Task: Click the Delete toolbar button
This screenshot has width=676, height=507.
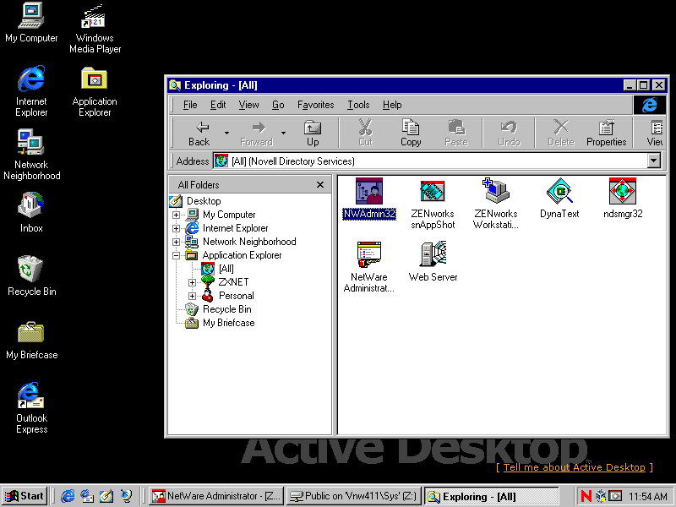Action: (x=561, y=134)
